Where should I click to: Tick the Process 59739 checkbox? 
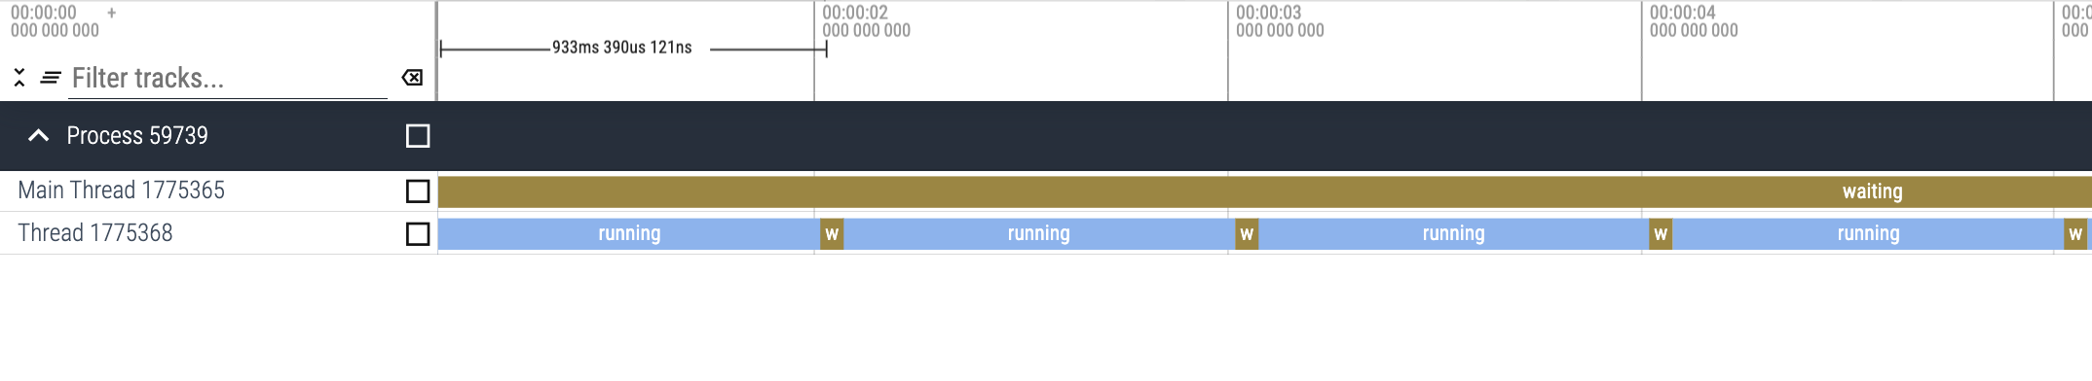tap(418, 136)
